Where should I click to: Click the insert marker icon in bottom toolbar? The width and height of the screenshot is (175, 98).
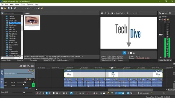click(108, 93)
